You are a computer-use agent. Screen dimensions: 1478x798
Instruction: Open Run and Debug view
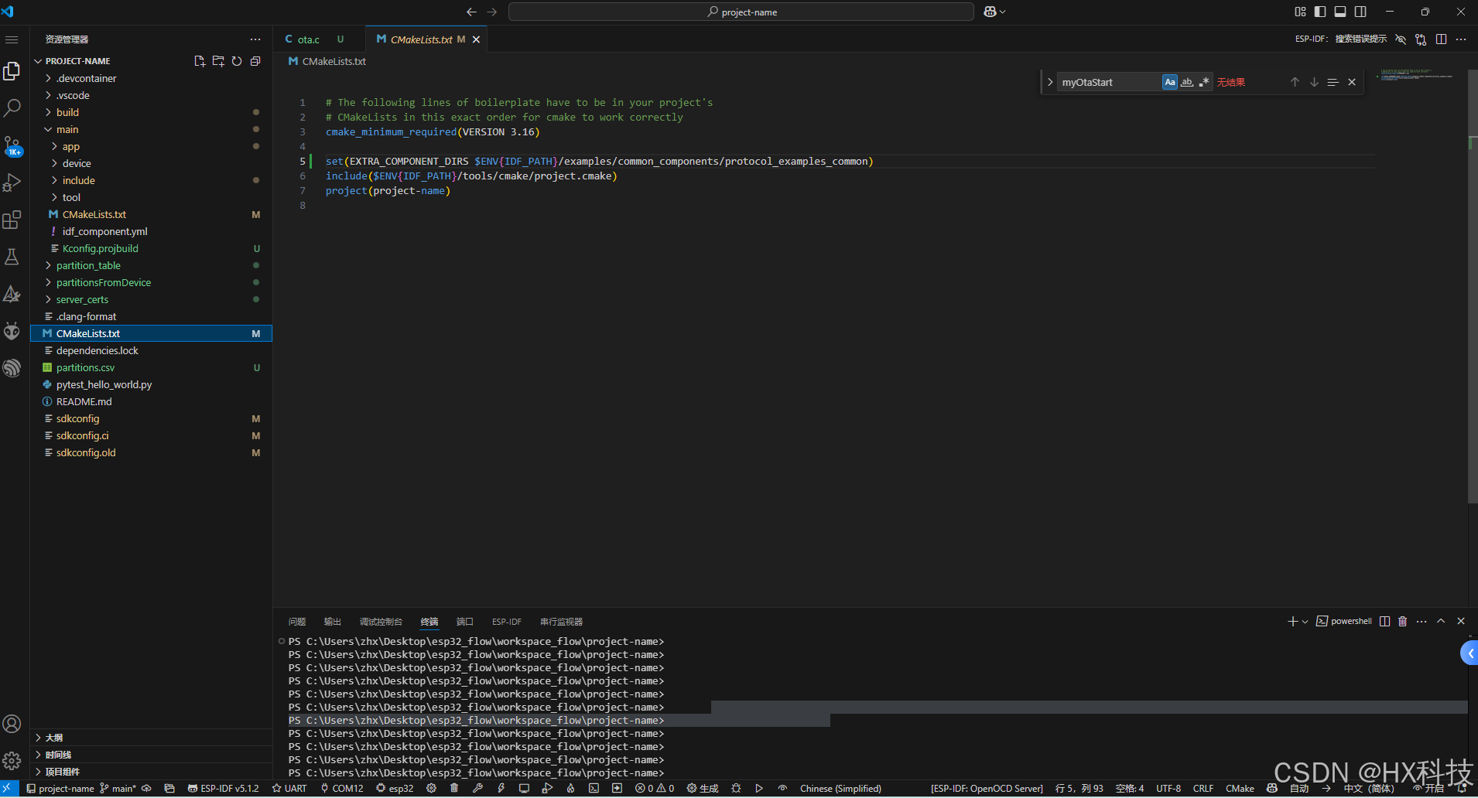[x=12, y=183]
